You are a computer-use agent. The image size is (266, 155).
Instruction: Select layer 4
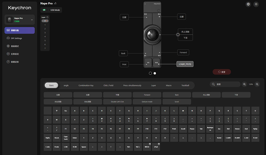[x=45, y=37]
